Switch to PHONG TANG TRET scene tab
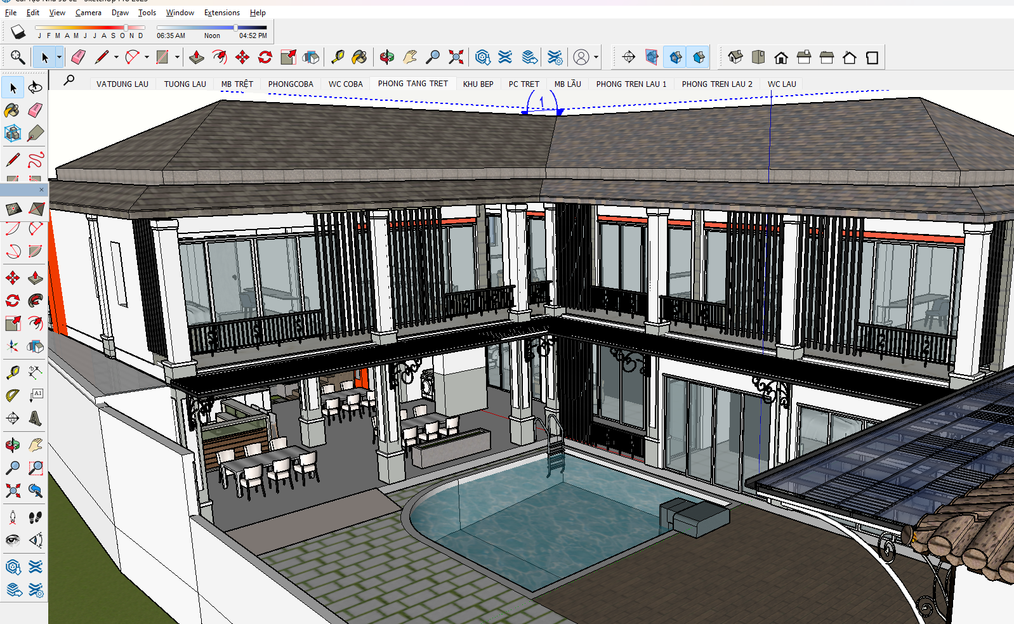The width and height of the screenshot is (1014, 624). 413,84
